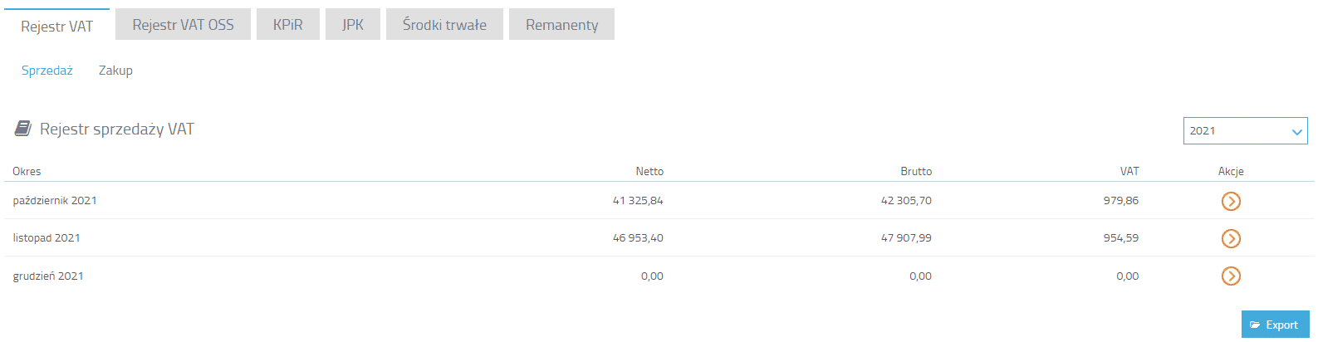Select the Rejestr VAT tab
The width and height of the screenshot is (1318, 342).
[x=56, y=26]
